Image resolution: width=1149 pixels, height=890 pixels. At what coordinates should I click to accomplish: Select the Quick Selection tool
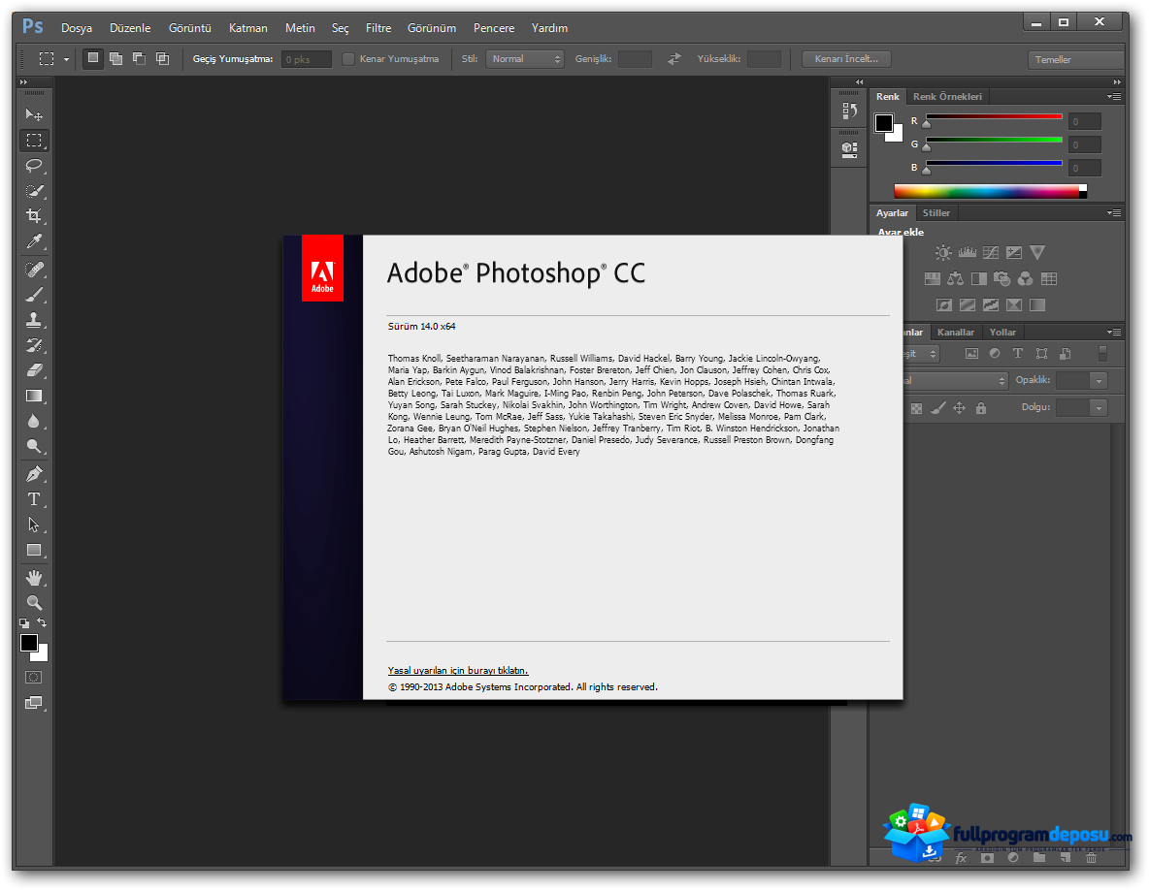pos(34,191)
